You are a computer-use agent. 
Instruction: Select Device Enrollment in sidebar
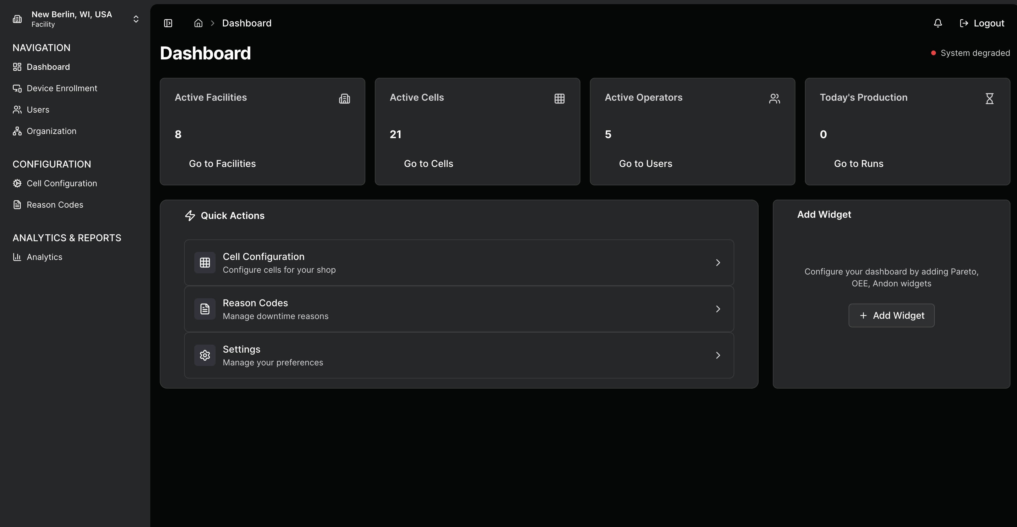[x=61, y=89]
